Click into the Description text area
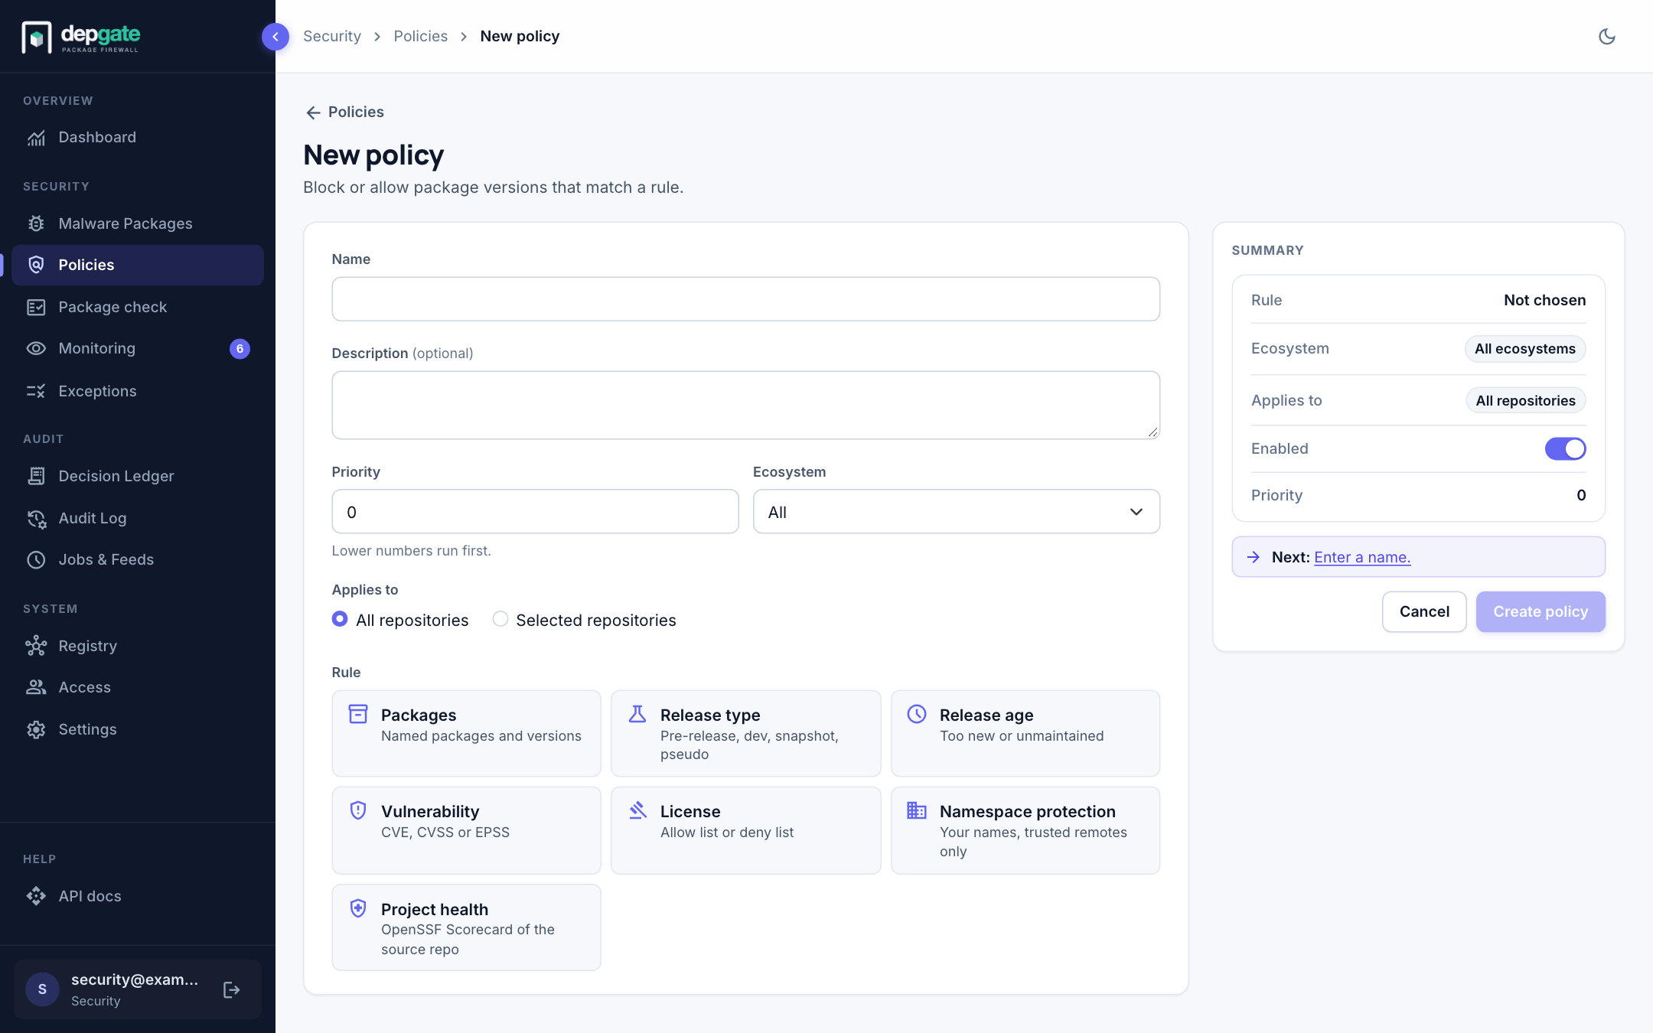Screen dimensions: 1653x1033 [745, 406]
